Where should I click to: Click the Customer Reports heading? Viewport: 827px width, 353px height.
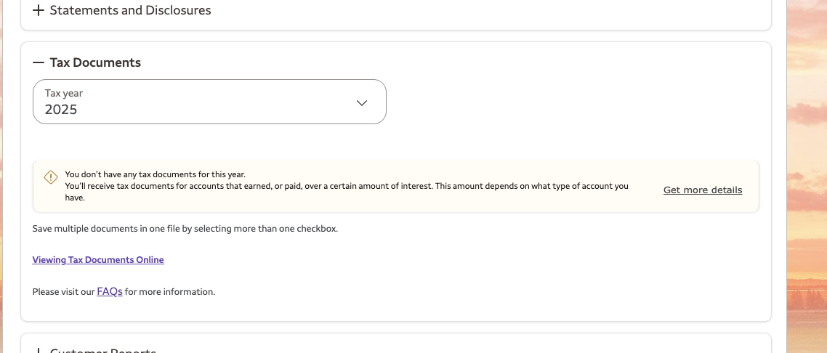[102, 350]
